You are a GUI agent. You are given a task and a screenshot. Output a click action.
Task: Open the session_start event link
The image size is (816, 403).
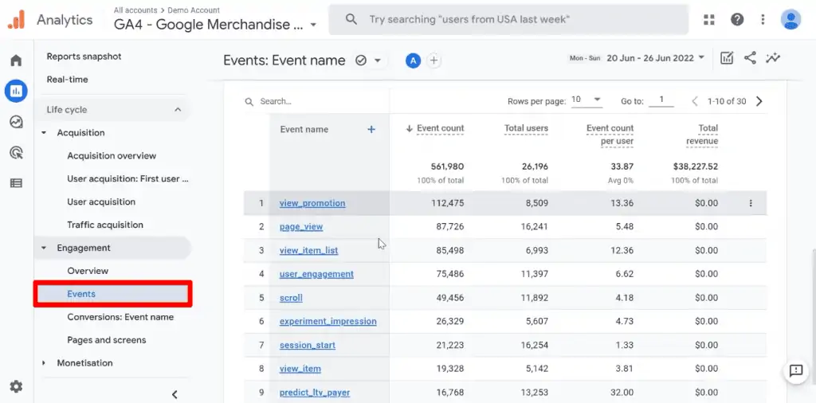[x=308, y=346]
